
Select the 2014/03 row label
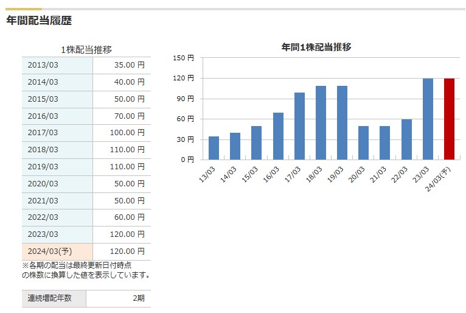(x=43, y=82)
